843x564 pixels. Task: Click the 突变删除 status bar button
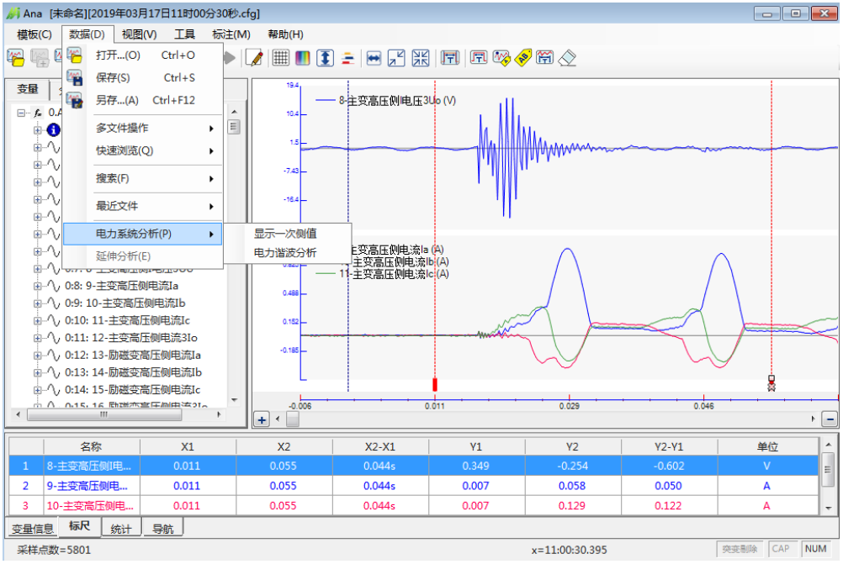tap(740, 549)
